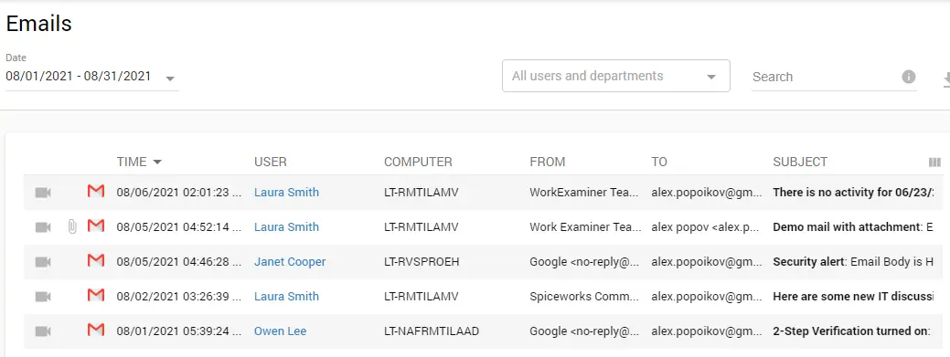Image resolution: width=950 pixels, height=357 pixels.
Task: Click Google no-reply sender on Security alert row
Action: (x=584, y=262)
